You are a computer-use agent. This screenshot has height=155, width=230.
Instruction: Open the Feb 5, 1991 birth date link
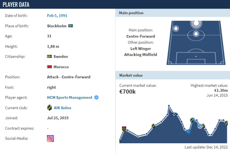coord(57,16)
